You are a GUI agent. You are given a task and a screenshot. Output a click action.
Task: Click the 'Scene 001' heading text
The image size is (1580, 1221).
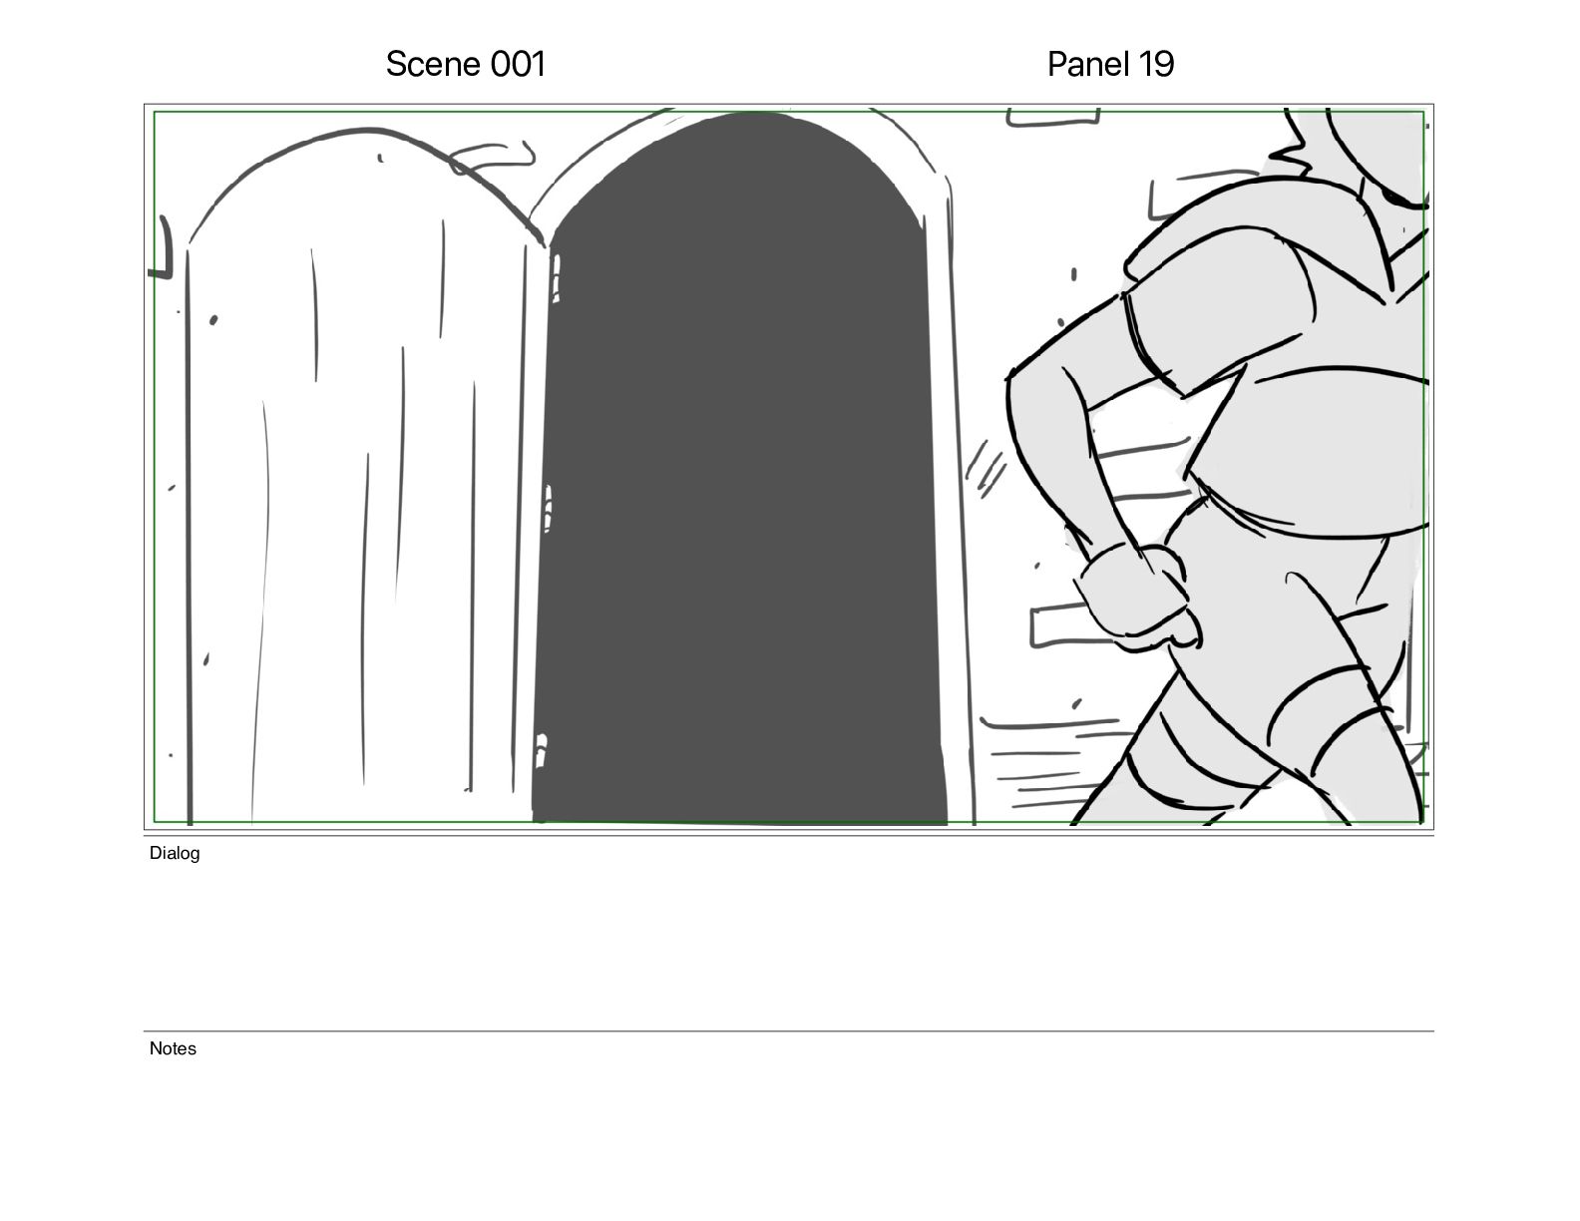click(x=466, y=64)
